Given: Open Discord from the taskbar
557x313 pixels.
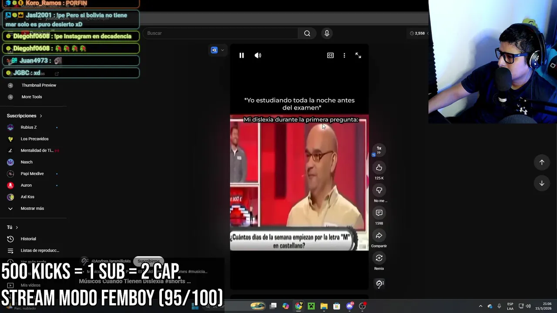Looking at the screenshot, I should coord(349,306).
